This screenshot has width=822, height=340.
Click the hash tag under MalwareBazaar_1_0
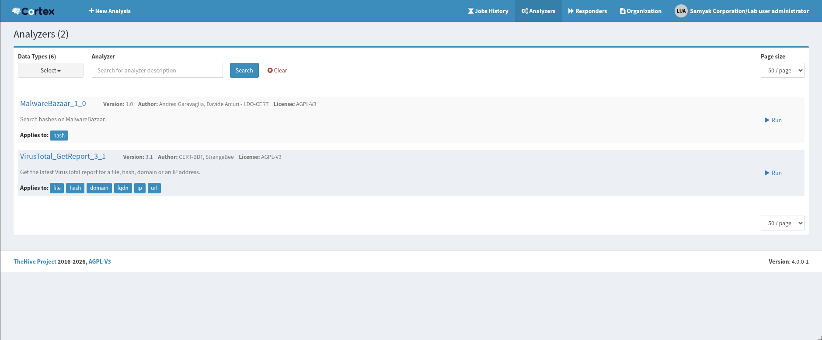tap(59, 135)
